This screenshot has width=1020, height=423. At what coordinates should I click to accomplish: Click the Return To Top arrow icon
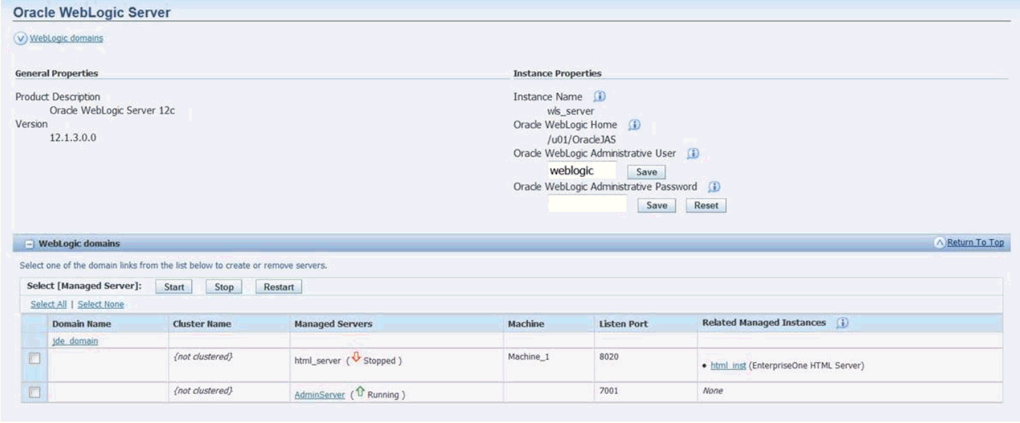938,243
